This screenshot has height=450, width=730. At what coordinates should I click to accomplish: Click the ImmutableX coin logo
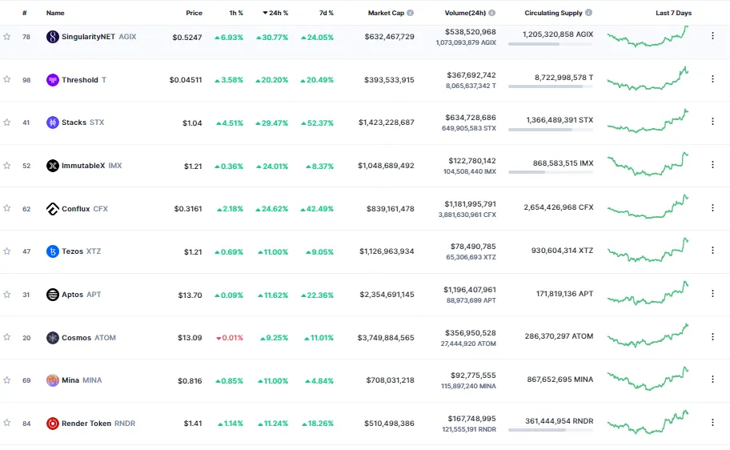click(53, 166)
